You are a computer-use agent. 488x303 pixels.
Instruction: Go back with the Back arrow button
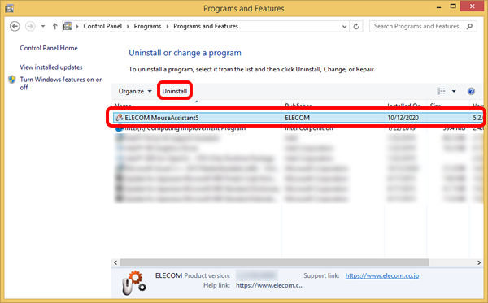15,27
